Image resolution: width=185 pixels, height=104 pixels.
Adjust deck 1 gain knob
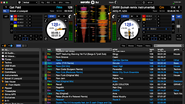70,17
